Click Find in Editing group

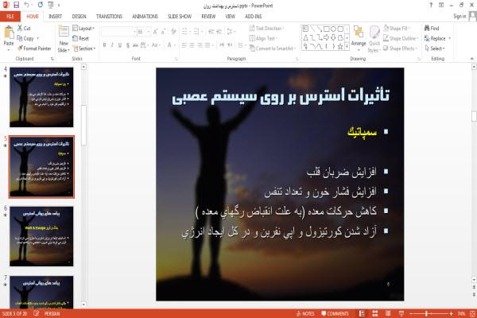pyautogui.click(x=432, y=29)
